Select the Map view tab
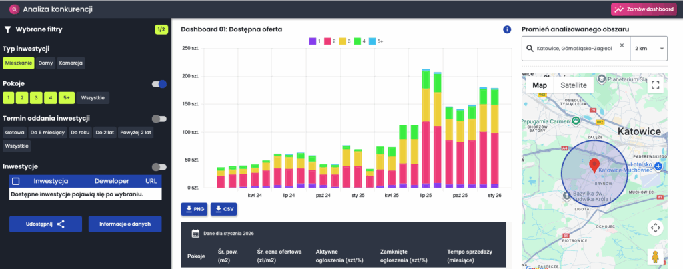683x269 pixels. click(x=539, y=85)
